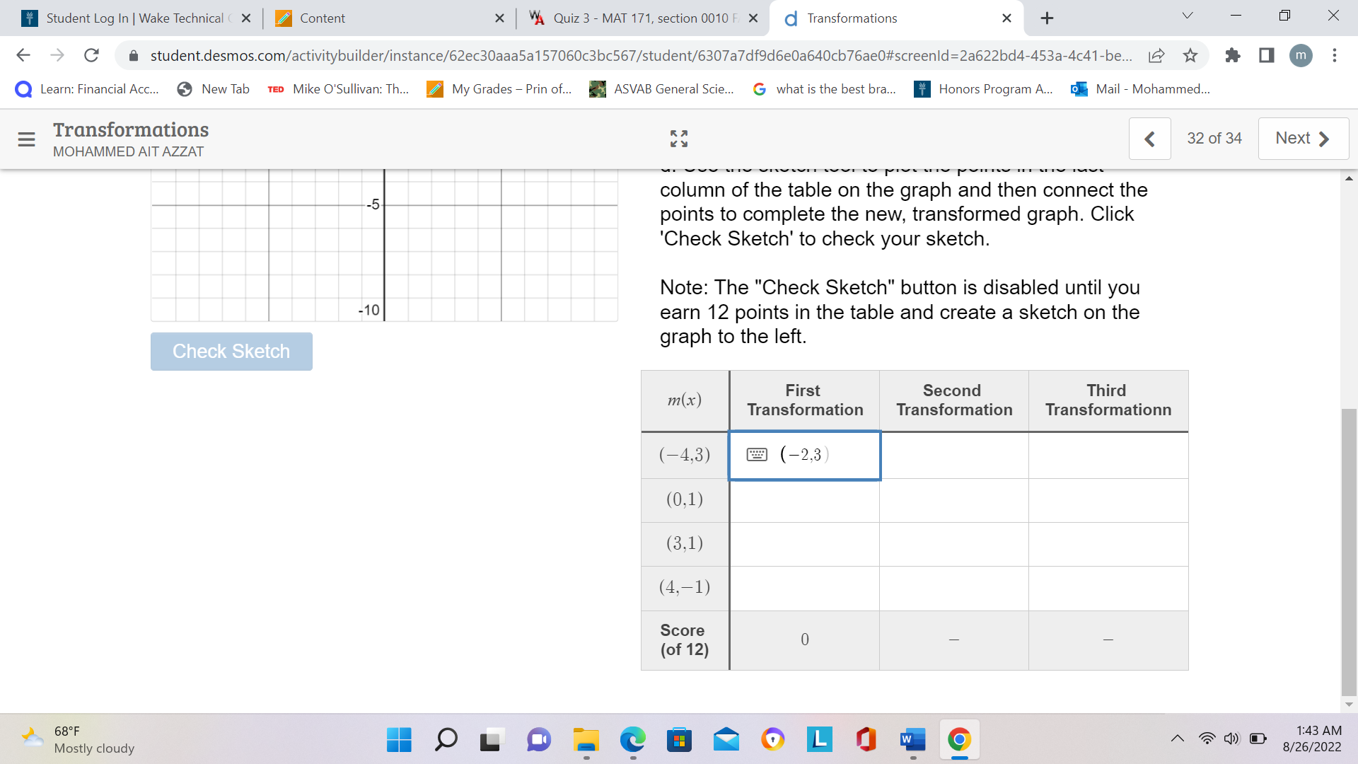
Task: Reload the current page
Action: [91, 55]
